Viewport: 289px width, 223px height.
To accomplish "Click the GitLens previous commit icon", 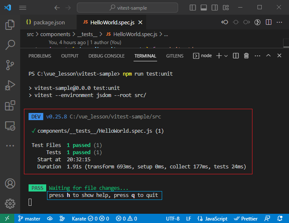I will click(x=236, y=22).
